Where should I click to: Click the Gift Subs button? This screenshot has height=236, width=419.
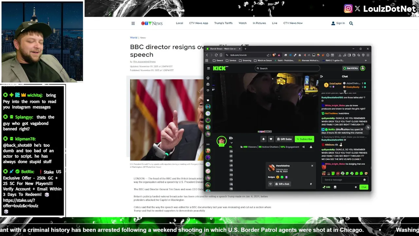pyautogui.click(x=284, y=139)
